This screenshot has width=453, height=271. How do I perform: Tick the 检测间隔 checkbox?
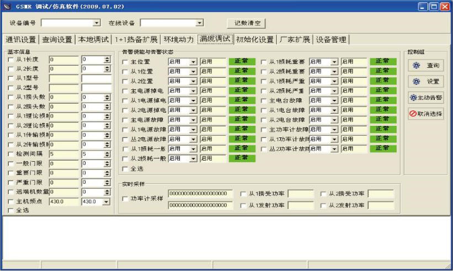pos(11,154)
